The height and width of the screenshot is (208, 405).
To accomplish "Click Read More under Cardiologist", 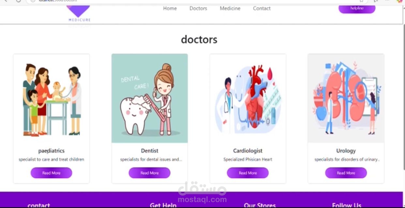I will (248, 173).
